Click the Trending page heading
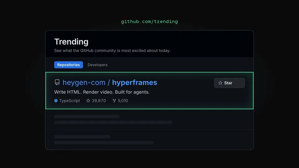 click(71, 42)
